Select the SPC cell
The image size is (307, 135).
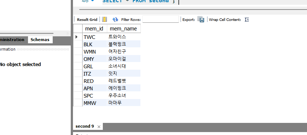point(95,96)
